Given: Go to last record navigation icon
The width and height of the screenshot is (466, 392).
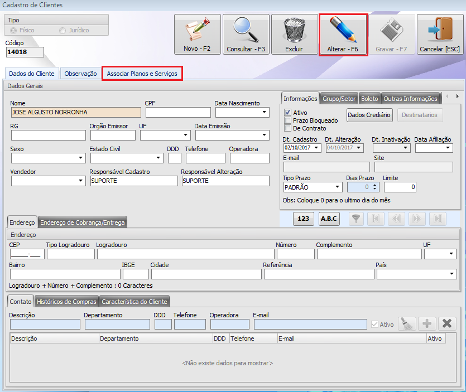Looking at the screenshot, I should coord(438,219).
